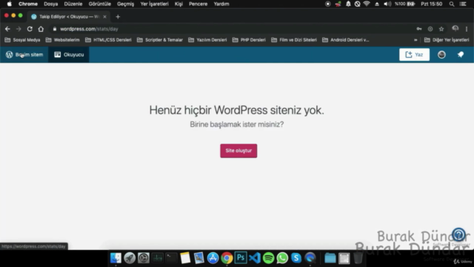Open PHP Dersleri bookmark folder
474x267 pixels.
(x=249, y=39)
